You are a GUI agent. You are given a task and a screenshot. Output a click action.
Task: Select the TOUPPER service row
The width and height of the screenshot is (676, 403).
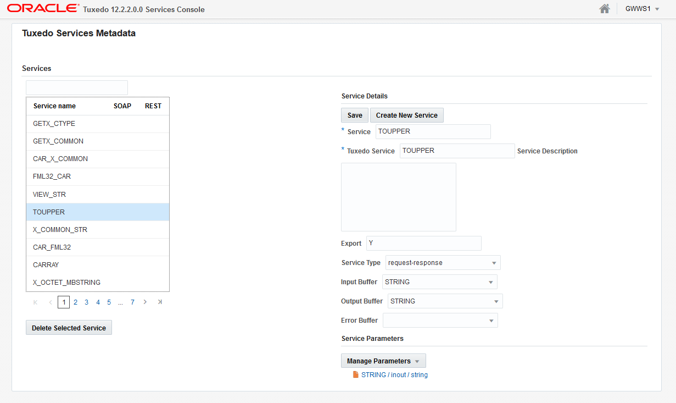point(98,212)
